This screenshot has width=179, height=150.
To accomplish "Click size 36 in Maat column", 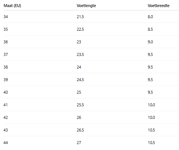I will (x=6, y=42).
